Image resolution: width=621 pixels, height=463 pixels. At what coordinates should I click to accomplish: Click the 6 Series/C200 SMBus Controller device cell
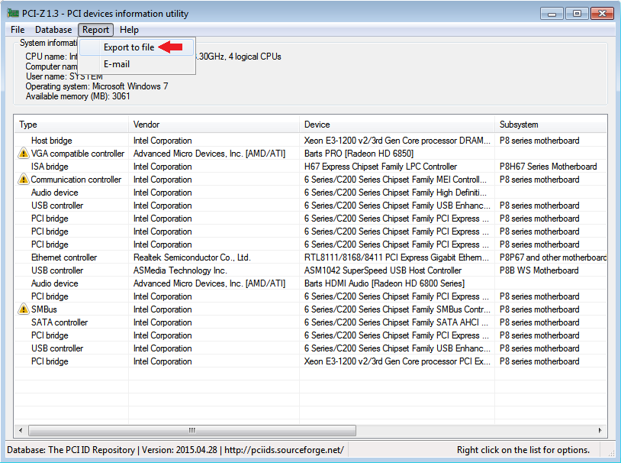click(397, 309)
